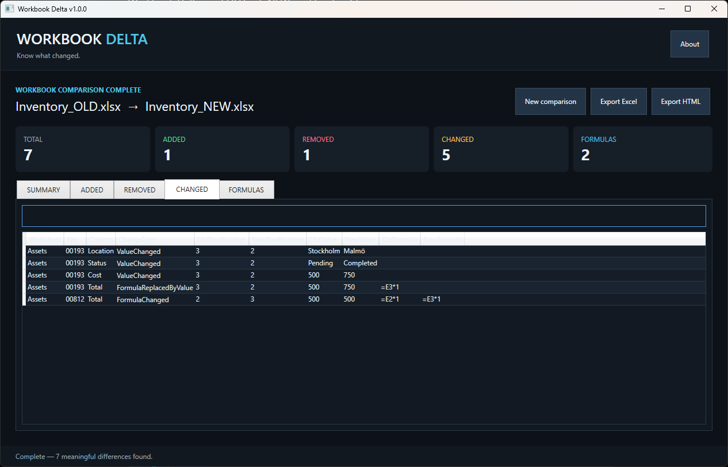Click the ADDED summary card showing 1

[222, 149]
